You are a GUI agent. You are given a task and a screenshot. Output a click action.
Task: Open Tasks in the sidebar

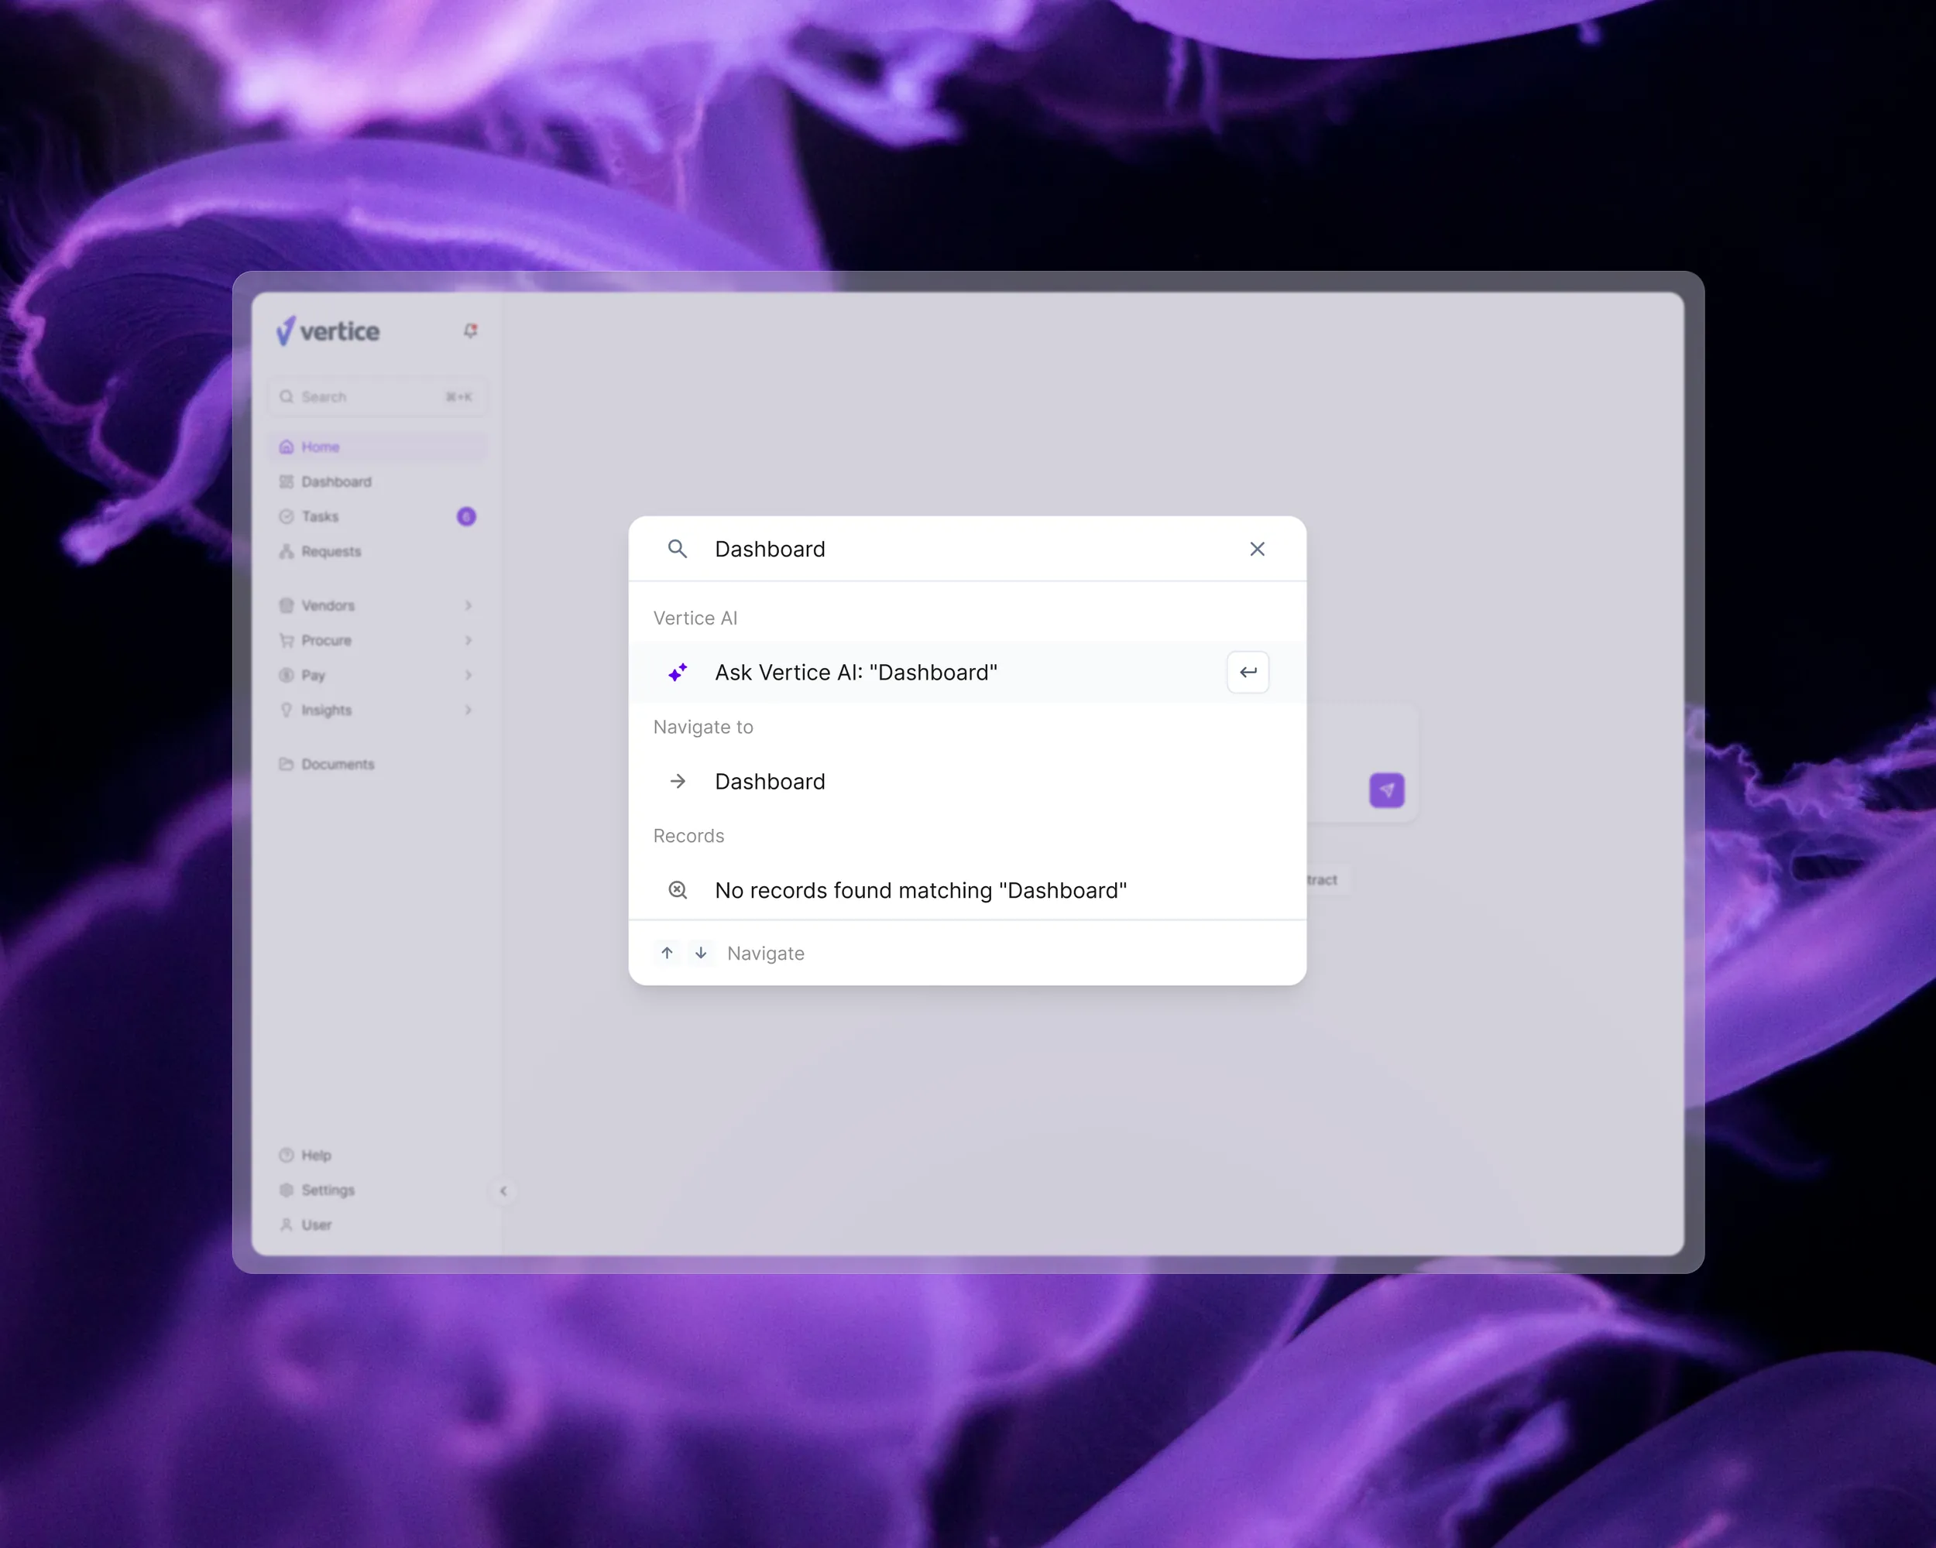tap(377, 516)
